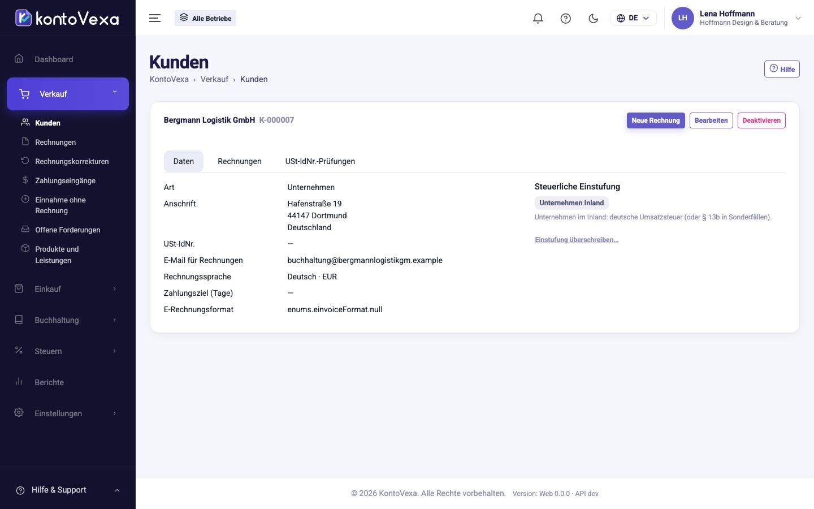814x509 pixels.
Task: Open the DE language dropdown
Action: (x=633, y=18)
